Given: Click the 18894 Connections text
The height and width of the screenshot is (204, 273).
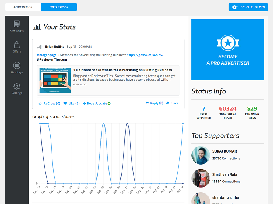Looking at the screenshot, I should coord(226,181).
